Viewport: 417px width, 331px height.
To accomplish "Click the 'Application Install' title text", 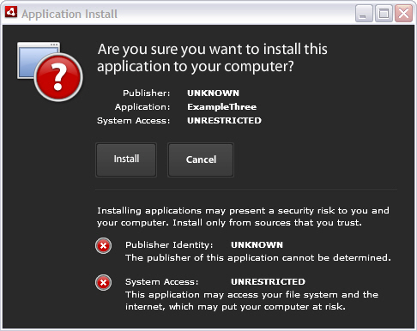I will point(69,14).
